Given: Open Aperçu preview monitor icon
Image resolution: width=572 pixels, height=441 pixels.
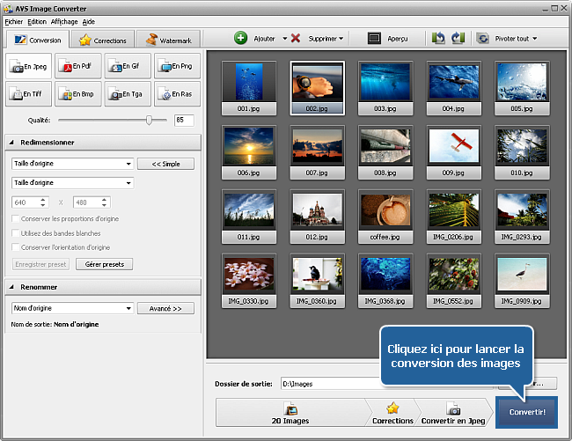Looking at the screenshot, I should pos(374,39).
